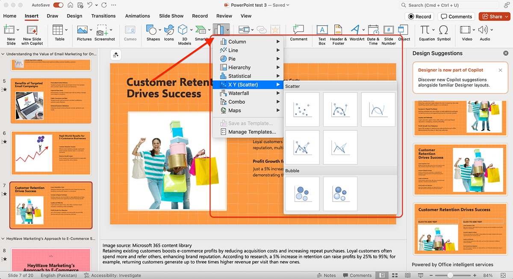Select the Screenshot tool
Viewport: 513px width, 279px height.
click(104, 32)
